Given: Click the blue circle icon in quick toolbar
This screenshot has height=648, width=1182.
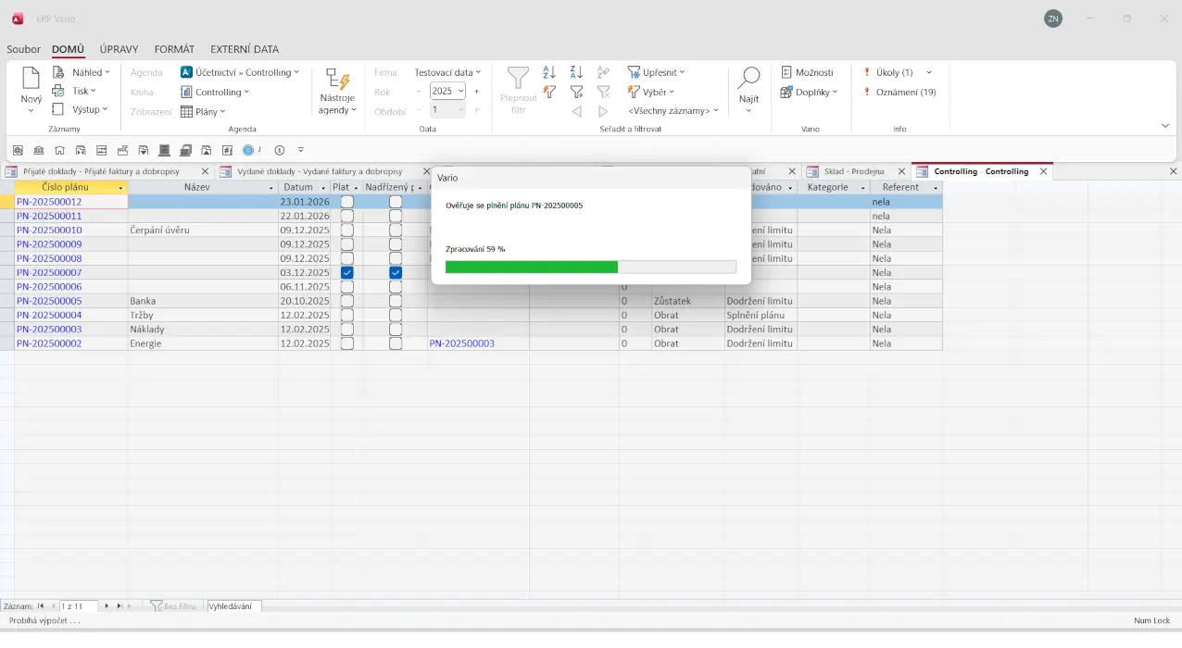Looking at the screenshot, I should point(248,150).
